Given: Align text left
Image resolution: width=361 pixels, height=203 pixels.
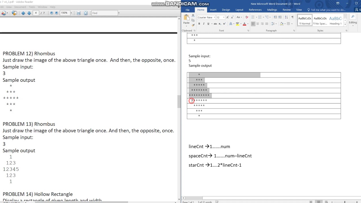Looking at the screenshot, I should coord(253,24).
